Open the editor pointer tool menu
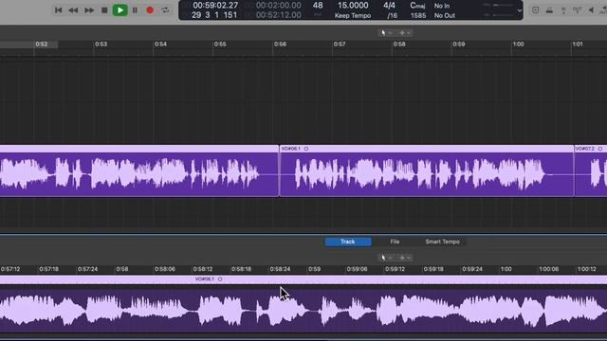Image resolution: width=607 pixels, height=341 pixels. coord(386,258)
